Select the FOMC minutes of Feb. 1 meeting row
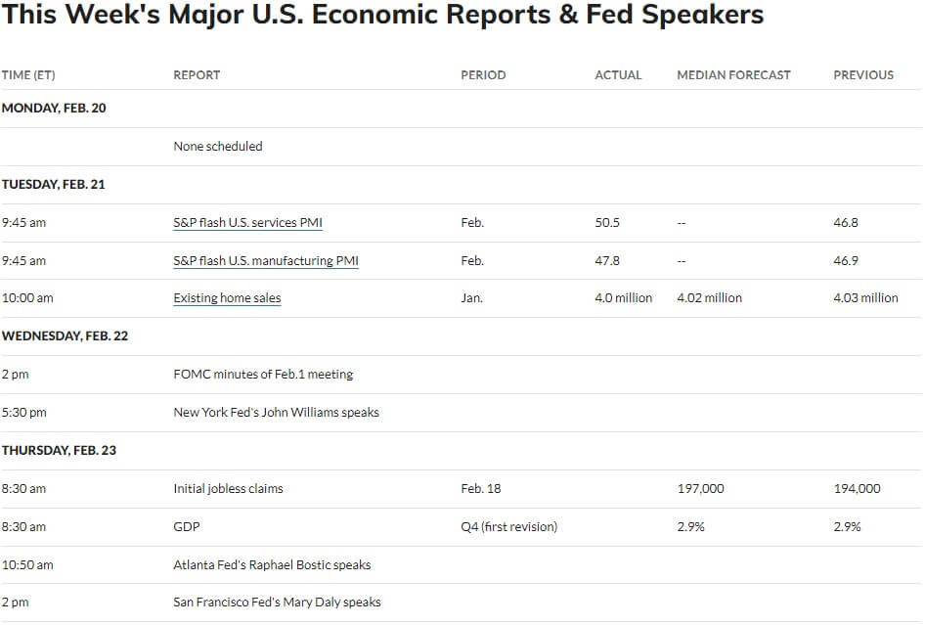Viewport: 925px width, 625px height. [462, 375]
